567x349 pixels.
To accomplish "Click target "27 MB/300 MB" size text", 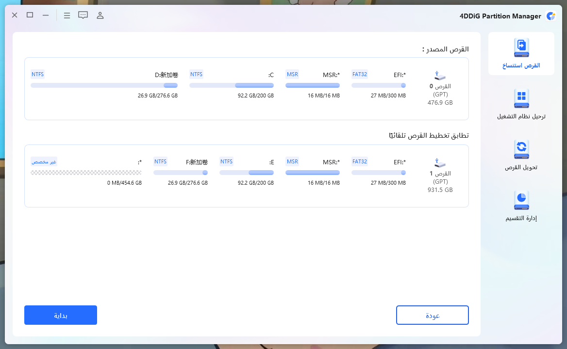I will point(388,183).
